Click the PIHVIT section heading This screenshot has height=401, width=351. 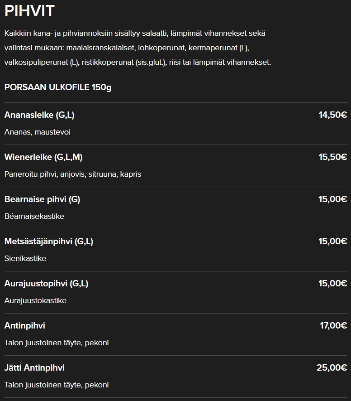29,11
